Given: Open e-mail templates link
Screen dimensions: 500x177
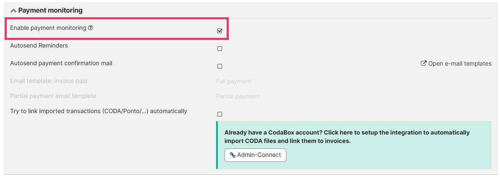Looking at the screenshot, I should pyautogui.click(x=460, y=63).
